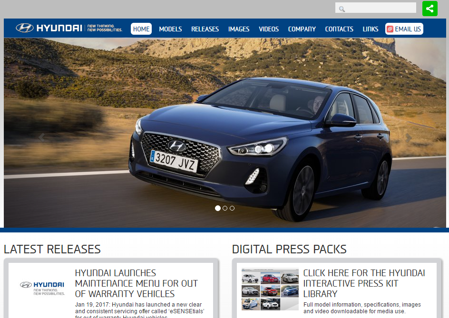Select the third carousel indicator dot
Viewport: 449px width, 318px height.
click(x=232, y=208)
